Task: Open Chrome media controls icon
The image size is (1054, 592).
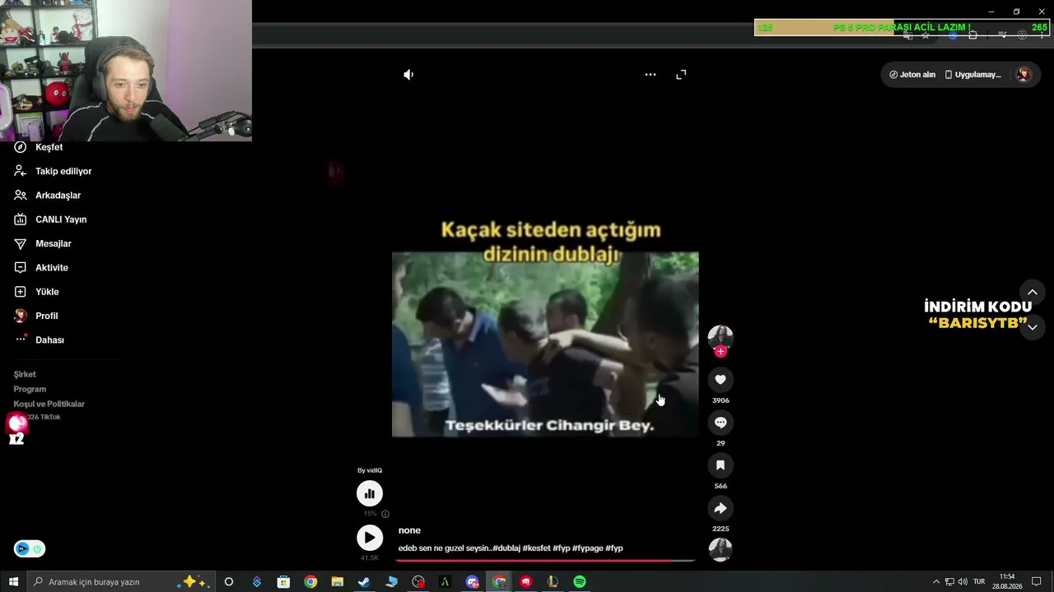Action: point(1002,35)
